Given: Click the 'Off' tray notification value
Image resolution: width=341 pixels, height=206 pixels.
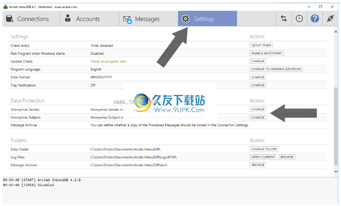Looking at the screenshot, I should coord(93,85).
